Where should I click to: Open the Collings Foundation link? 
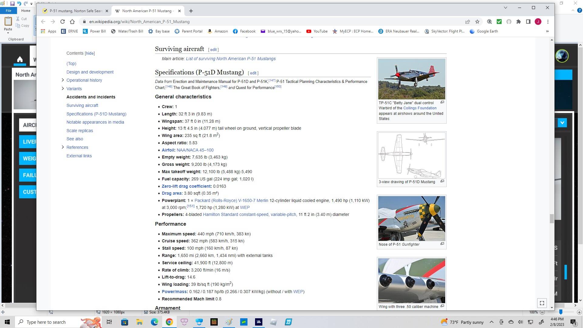[x=420, y=108]
